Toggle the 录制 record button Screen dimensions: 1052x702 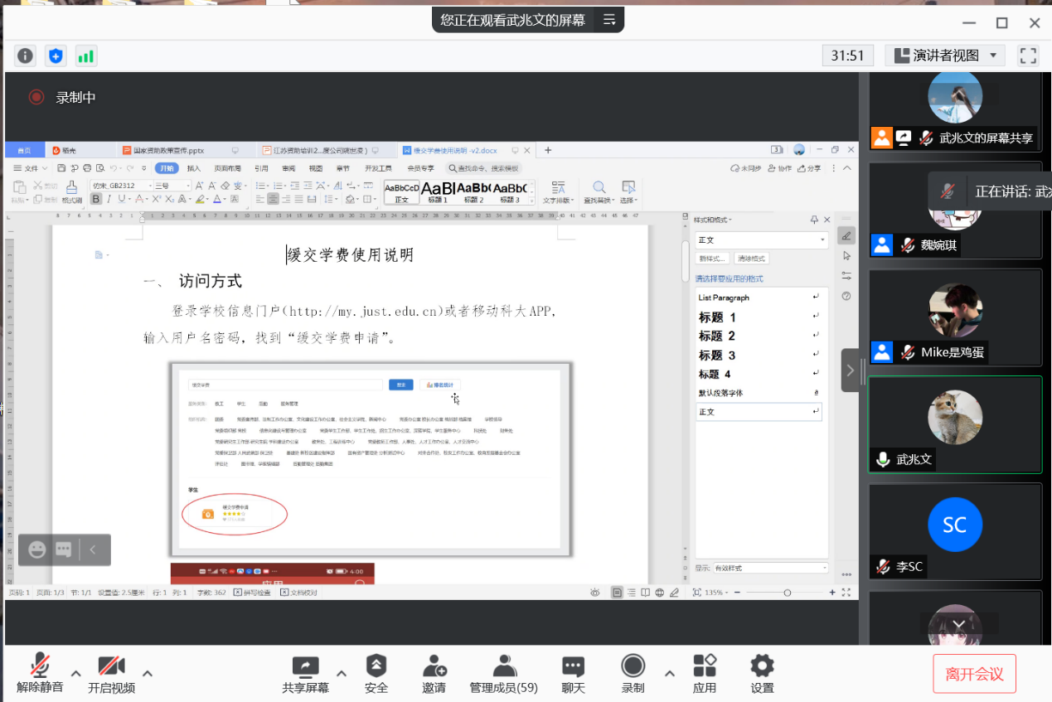(633, 673)
